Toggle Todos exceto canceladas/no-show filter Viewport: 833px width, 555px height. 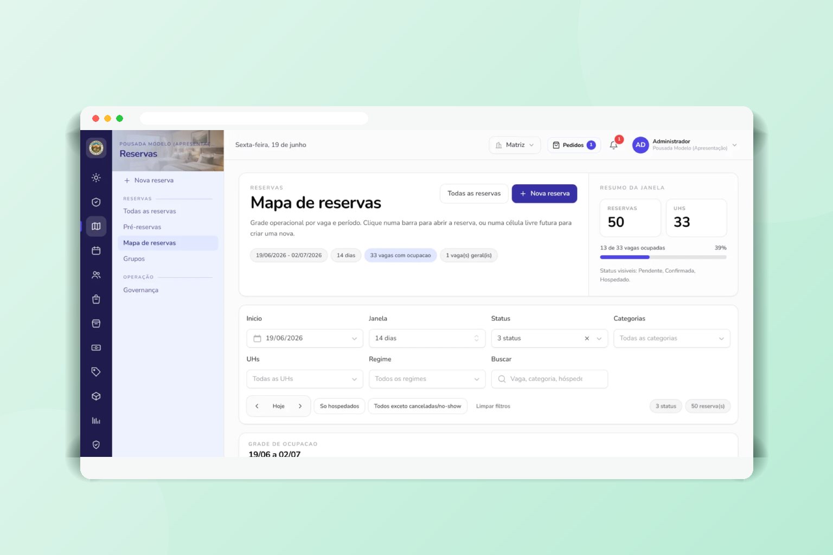(418, 406)
